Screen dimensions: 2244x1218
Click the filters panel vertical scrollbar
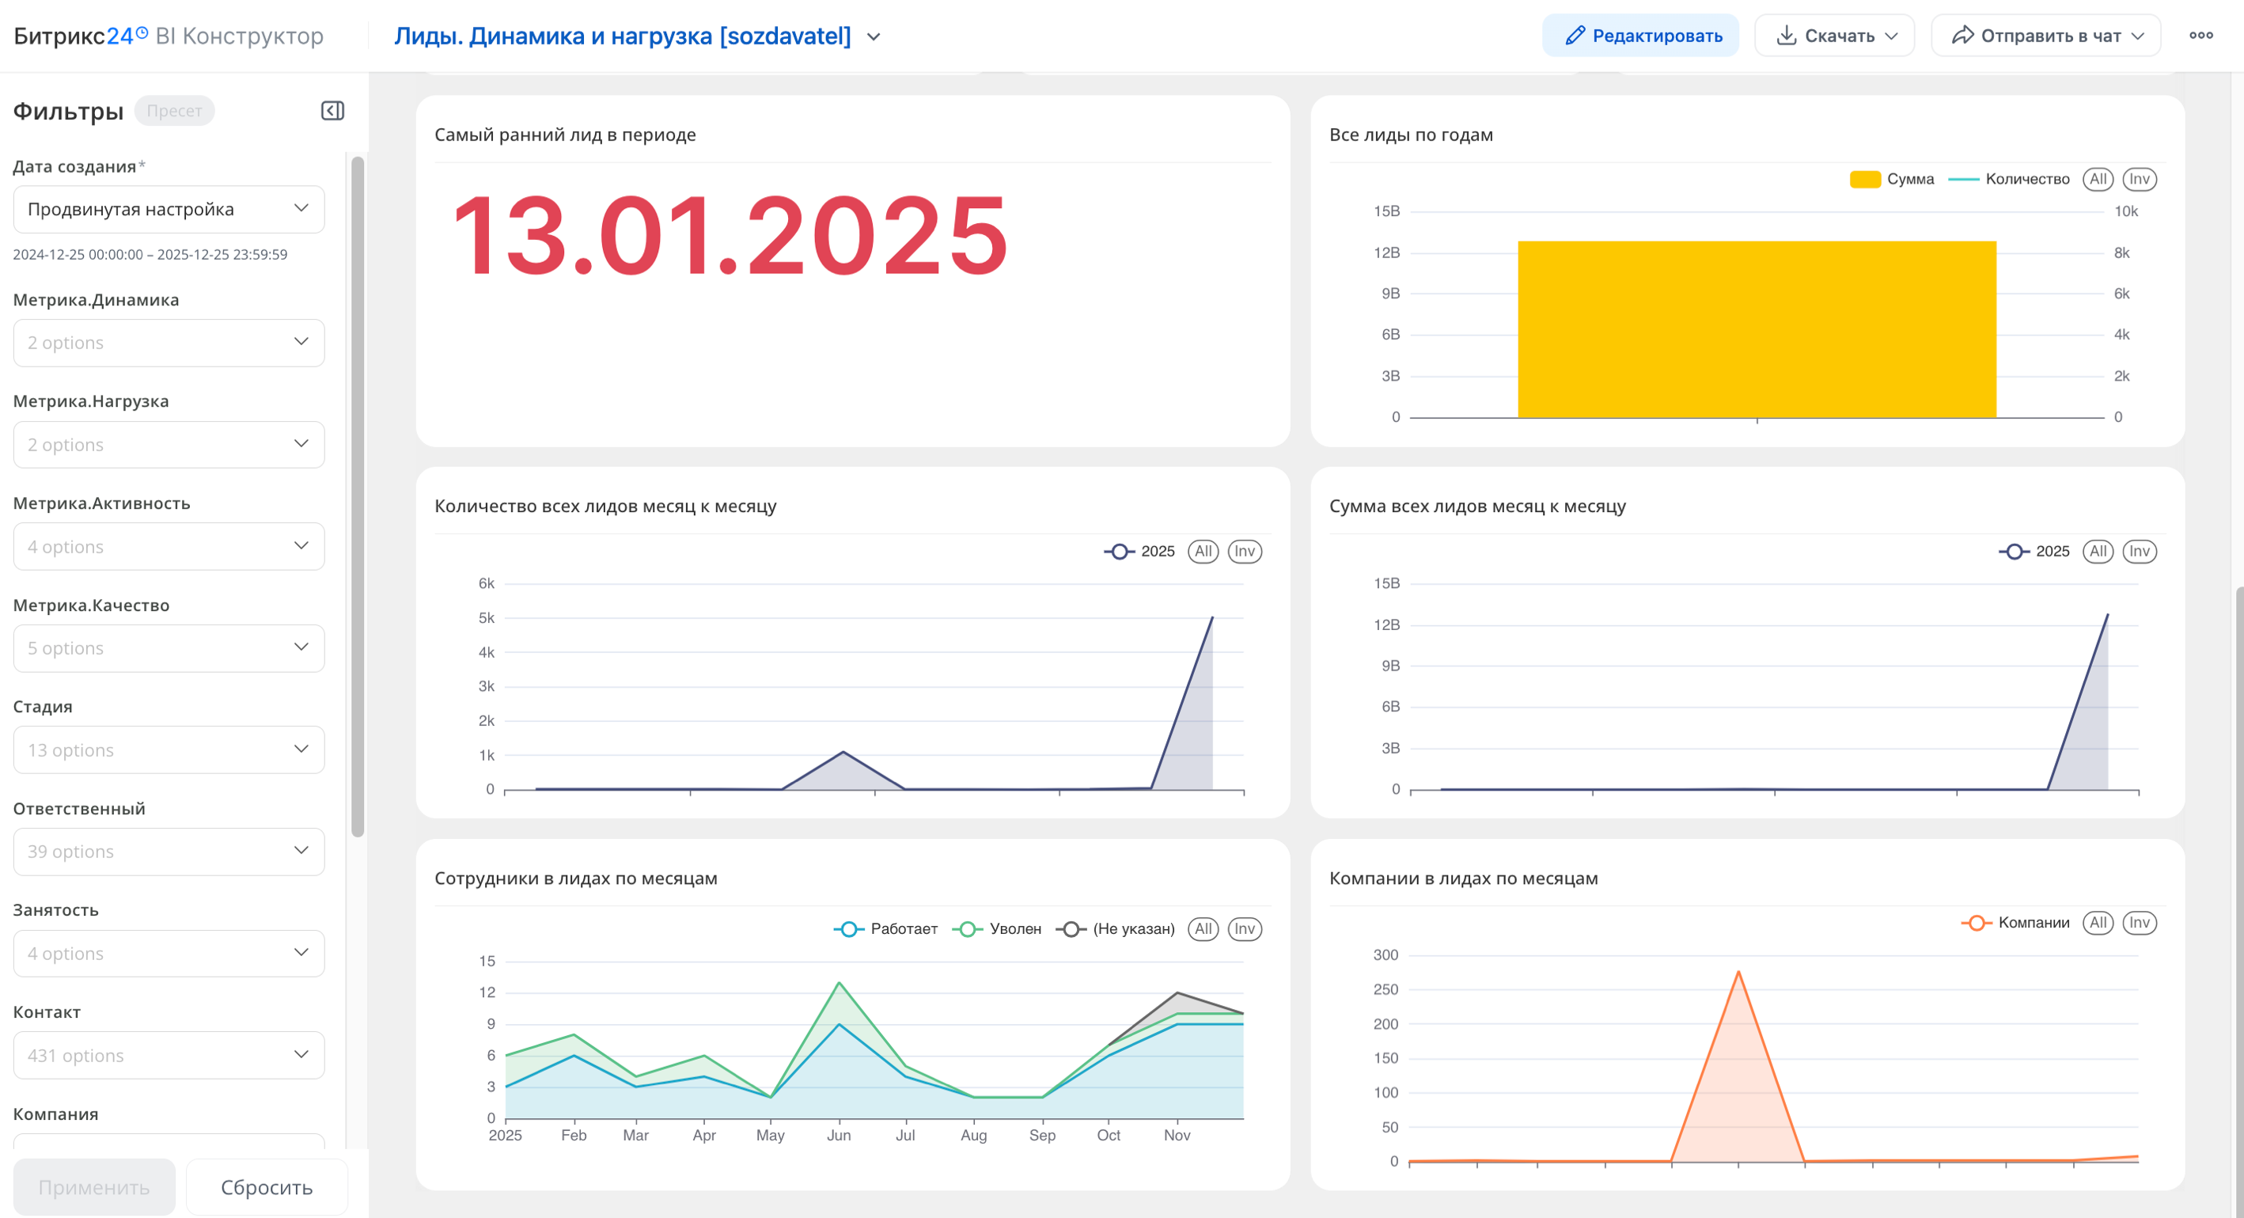[x=357, y=496]
